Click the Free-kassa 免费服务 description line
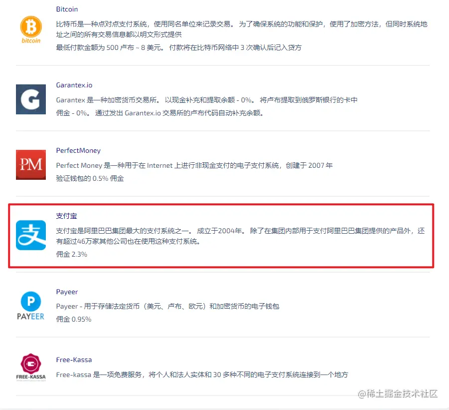 [x=202, y=375]
